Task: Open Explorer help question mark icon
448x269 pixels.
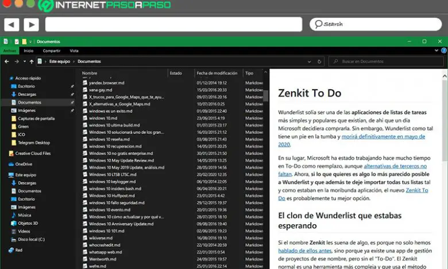Action: [x=444, y=50]
